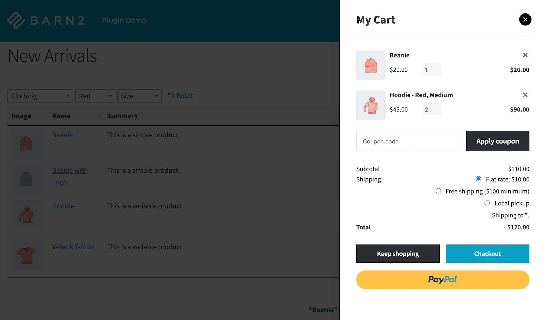This screenshot has height=320, width=546.
Task: Remove the Beanie from the cart
Action: click(525, 55)
